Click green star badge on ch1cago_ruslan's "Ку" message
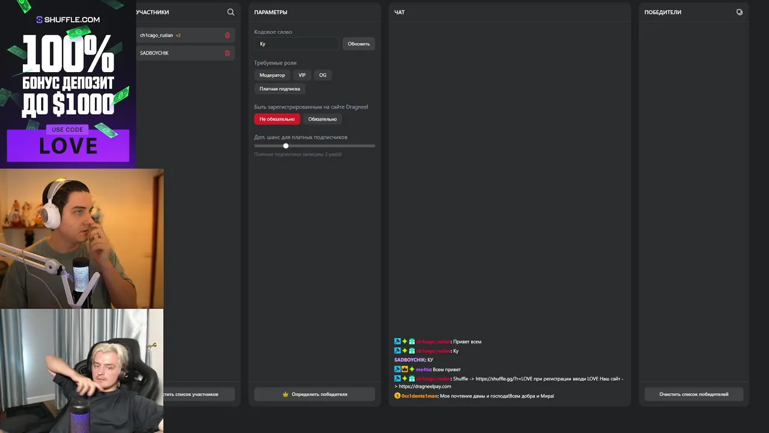Image resolution: width=769 pixels, height=433 pixels. point(404,351)
